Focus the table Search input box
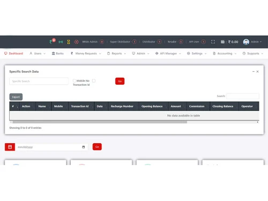 pos(243,96)
